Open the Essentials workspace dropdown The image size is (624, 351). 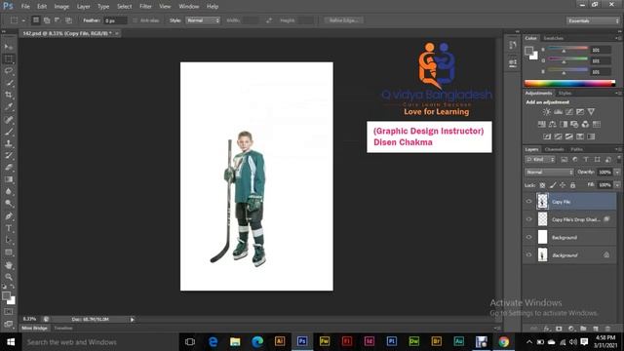pyautogui.click(x=593, y=20)
